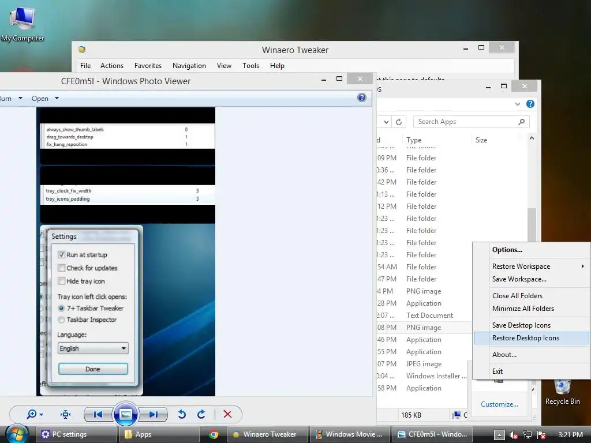Viewport: 591px width, 443px height.
Task: Open Actions menu in Winaero Tweaker
Action: (x=112, y=66)
